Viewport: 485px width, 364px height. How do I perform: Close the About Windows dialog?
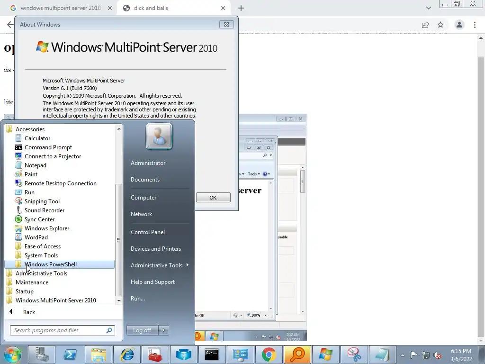226,25
